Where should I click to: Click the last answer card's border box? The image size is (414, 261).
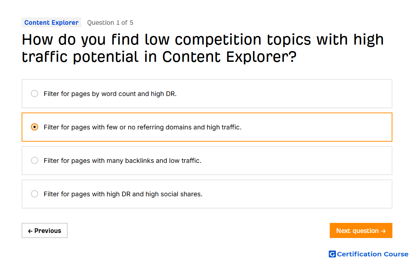207,194
